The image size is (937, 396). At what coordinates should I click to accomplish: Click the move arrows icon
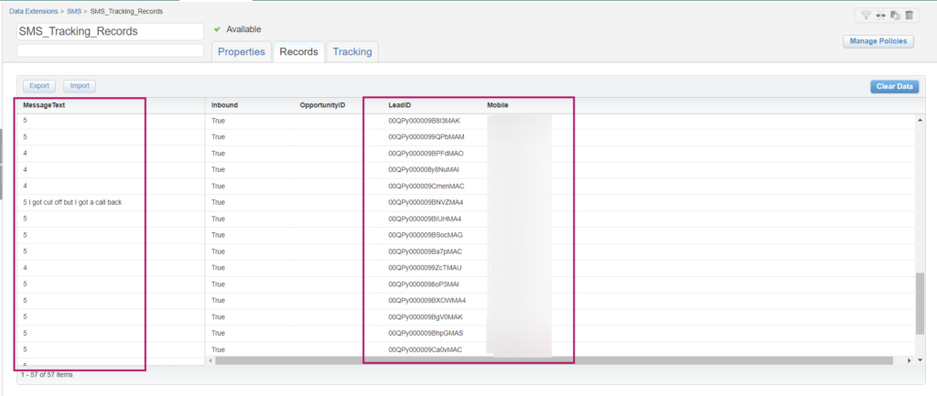[880, 16]
